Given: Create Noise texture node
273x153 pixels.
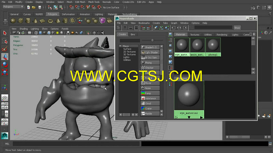Looking at the screenshot, I should click(x=150, y=88).
